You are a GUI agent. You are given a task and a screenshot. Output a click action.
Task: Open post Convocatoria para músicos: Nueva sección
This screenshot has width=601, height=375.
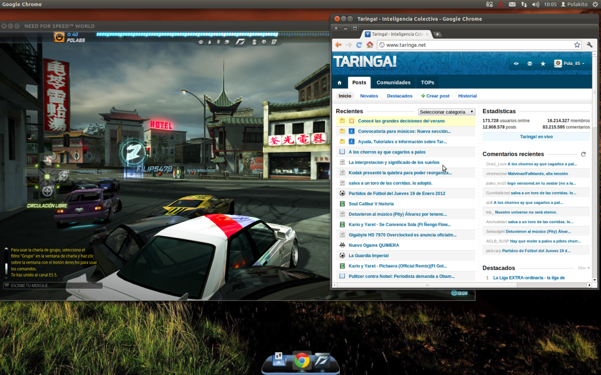(404, 131)
